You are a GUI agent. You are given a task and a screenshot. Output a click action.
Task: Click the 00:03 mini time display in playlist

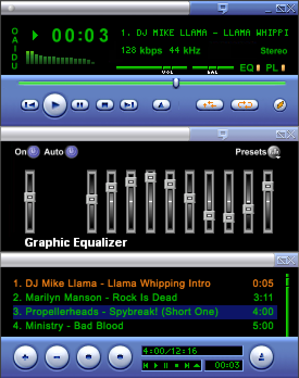(224, 365)
